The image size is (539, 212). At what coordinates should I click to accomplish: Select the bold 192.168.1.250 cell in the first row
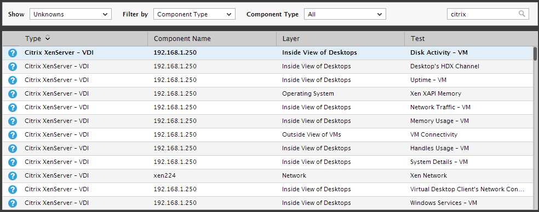175,53
